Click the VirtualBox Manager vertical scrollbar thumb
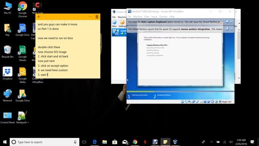Viewport: 259px width, 146px height. [x=239, y=45]
